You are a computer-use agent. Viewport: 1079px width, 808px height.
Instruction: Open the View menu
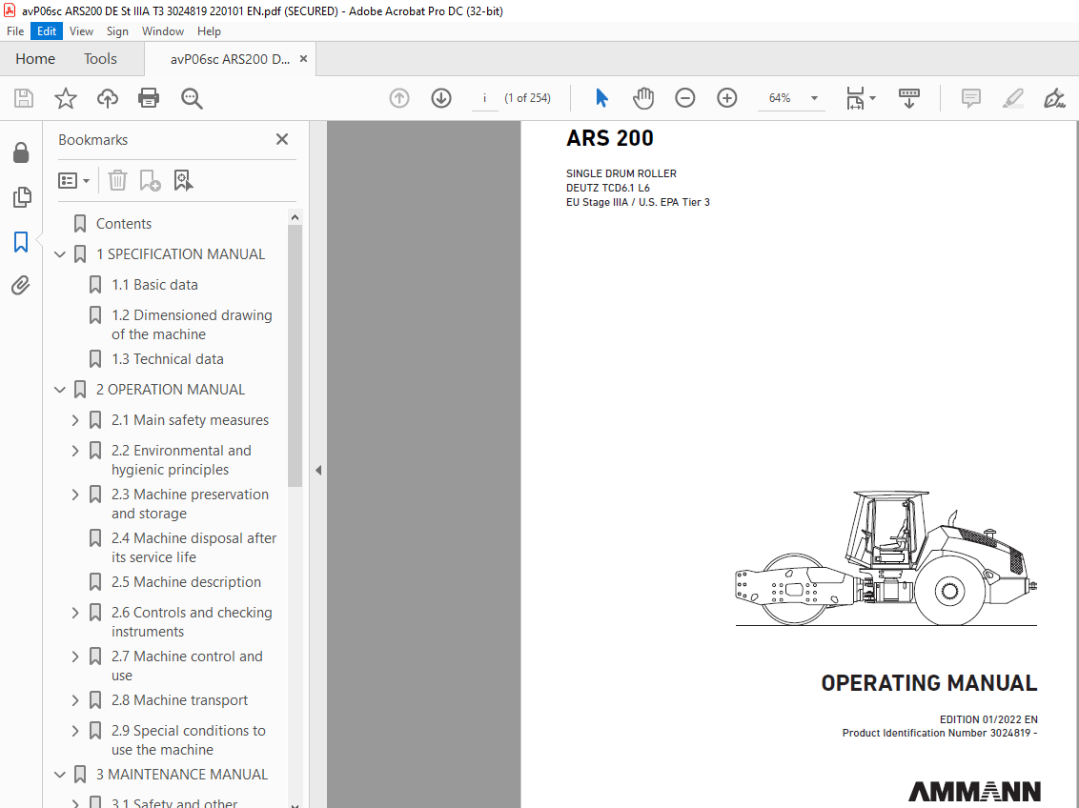[81, 31]
